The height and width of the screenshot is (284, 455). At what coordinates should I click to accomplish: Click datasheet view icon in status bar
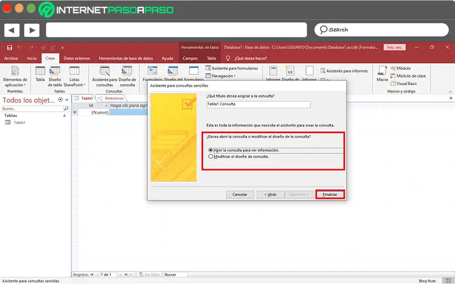click(x=448, y=281)
